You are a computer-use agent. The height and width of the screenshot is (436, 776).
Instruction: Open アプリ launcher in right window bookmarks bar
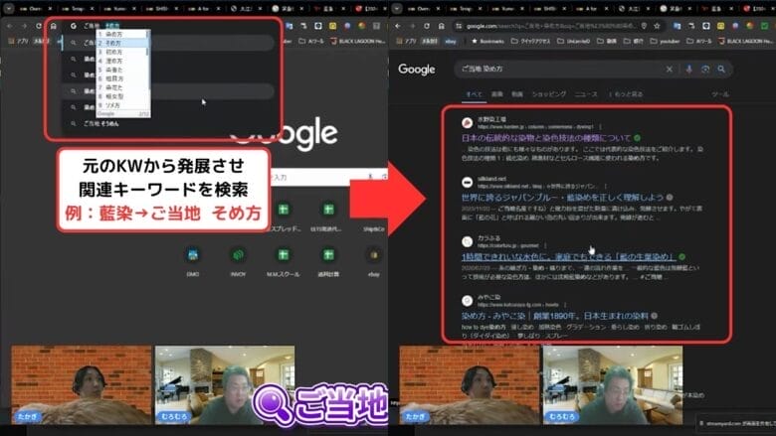click(410, 41)
